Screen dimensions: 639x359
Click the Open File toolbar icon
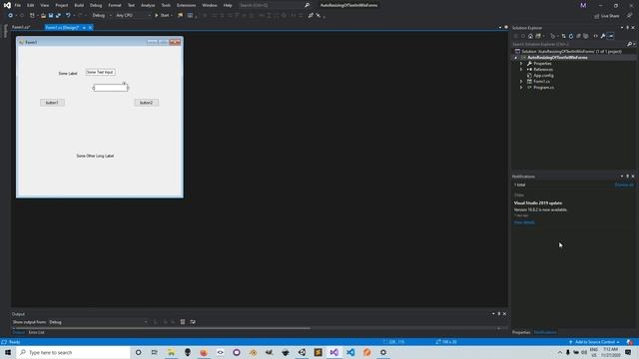pos(43,16)
